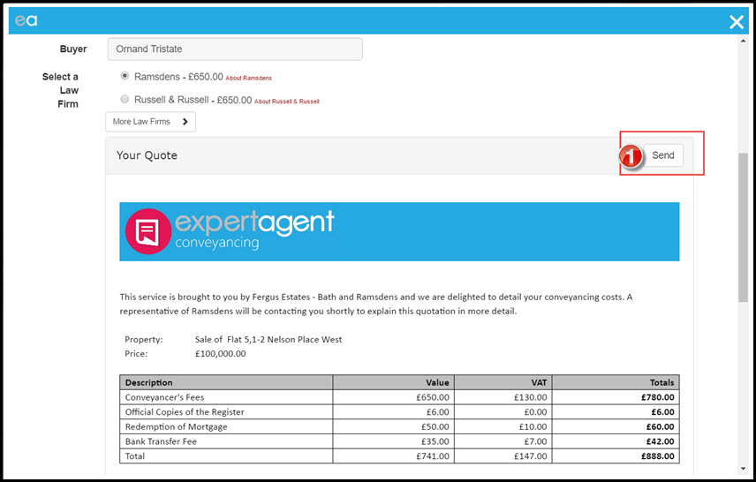Click the Buyer name input field
Viewport: 756px width, 482px height.
235,49
